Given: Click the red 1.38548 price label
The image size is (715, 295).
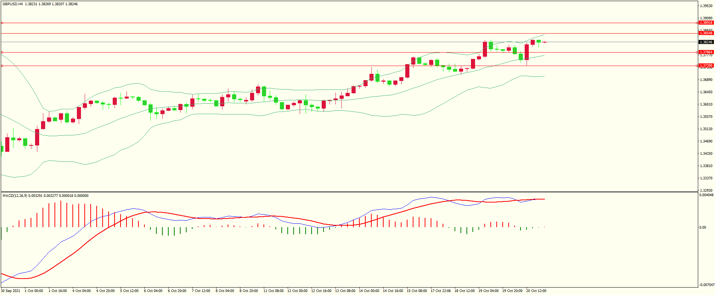Looking at the screenshot, I should tap(706, 33).
